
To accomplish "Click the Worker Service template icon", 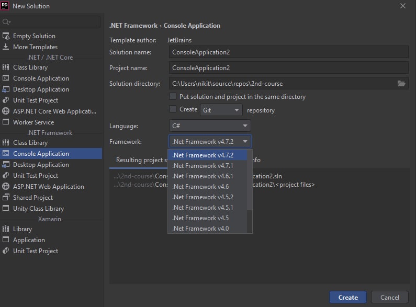I will pyautogui.click(x=6, y=122).
